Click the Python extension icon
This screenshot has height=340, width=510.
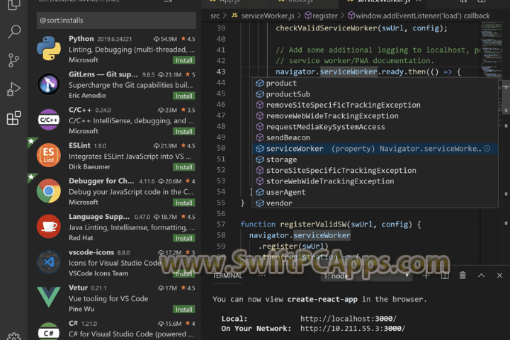(49, 48)
